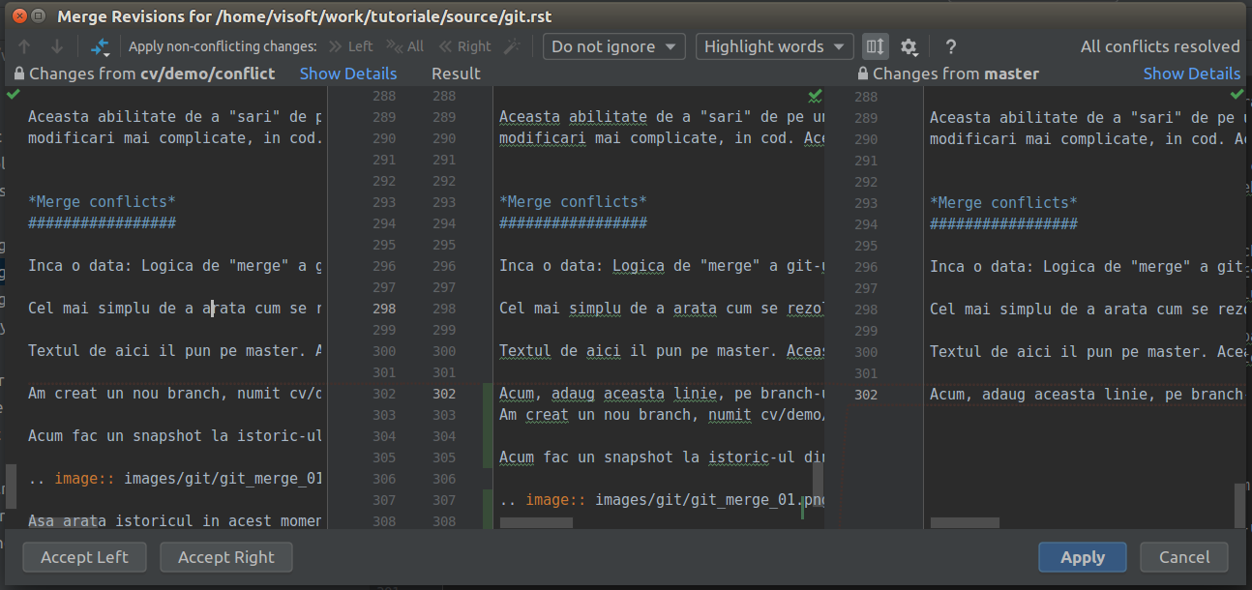Click the Accept Left button
Viewport: 1252px width, 590px height.
(85, 557)
